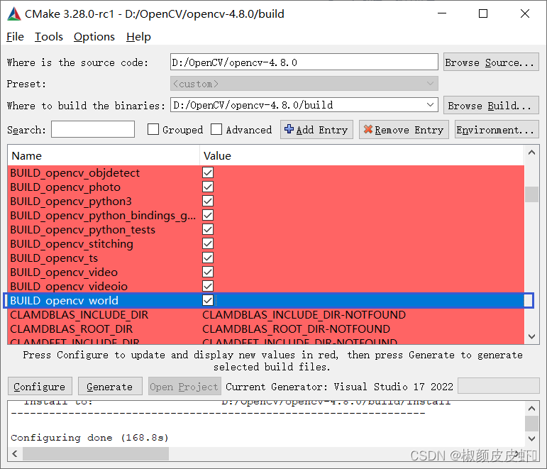This screenshot has height=469, width=547.
Task: Click CLAMDBLAS_INCLUDE_DIR-NOTFOUND value
Action: (x=304, y=315)
